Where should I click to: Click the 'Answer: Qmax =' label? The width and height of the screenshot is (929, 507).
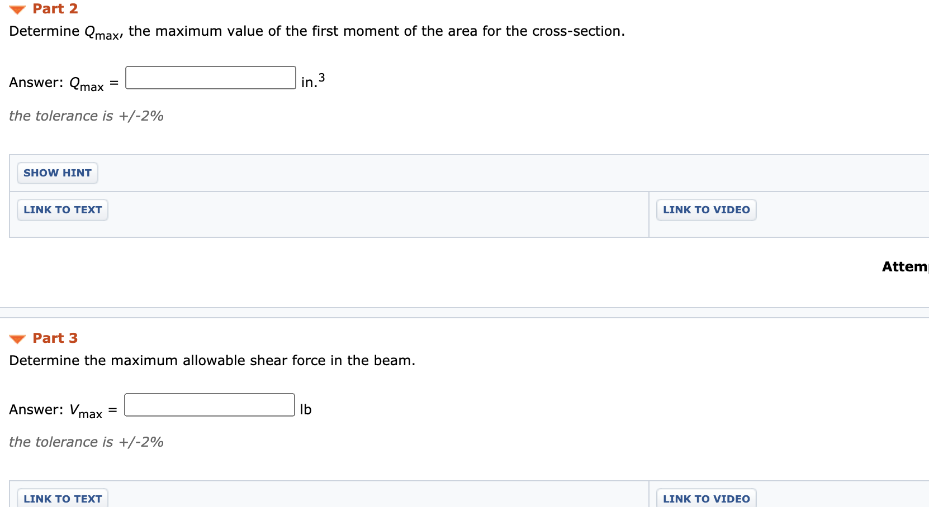click(x=64, y=83)
